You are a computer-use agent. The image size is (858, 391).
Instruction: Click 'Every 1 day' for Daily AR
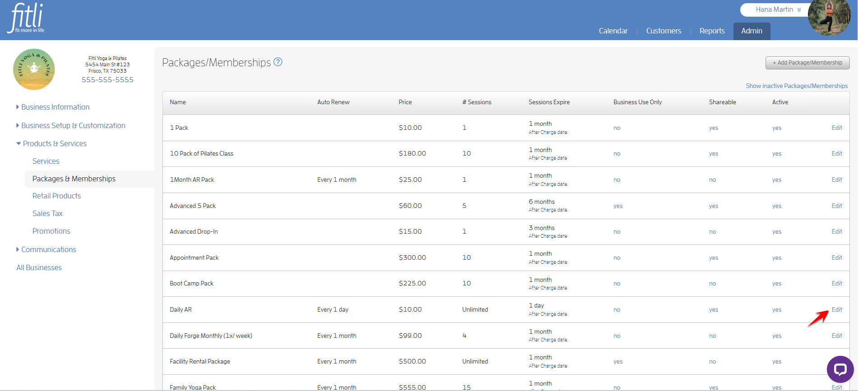click(333, 309)
